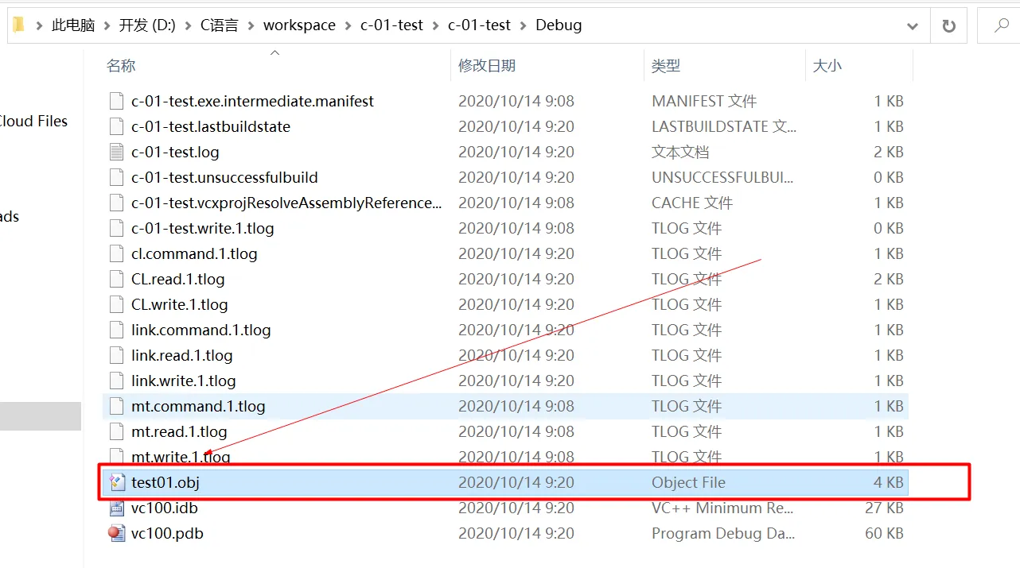Sort files by 修改日期 column header
Viewport: 1020px width, 568px height.
tap(486, 66)
